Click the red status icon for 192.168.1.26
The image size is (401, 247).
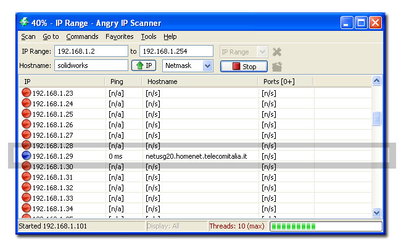tap(26, 124)
